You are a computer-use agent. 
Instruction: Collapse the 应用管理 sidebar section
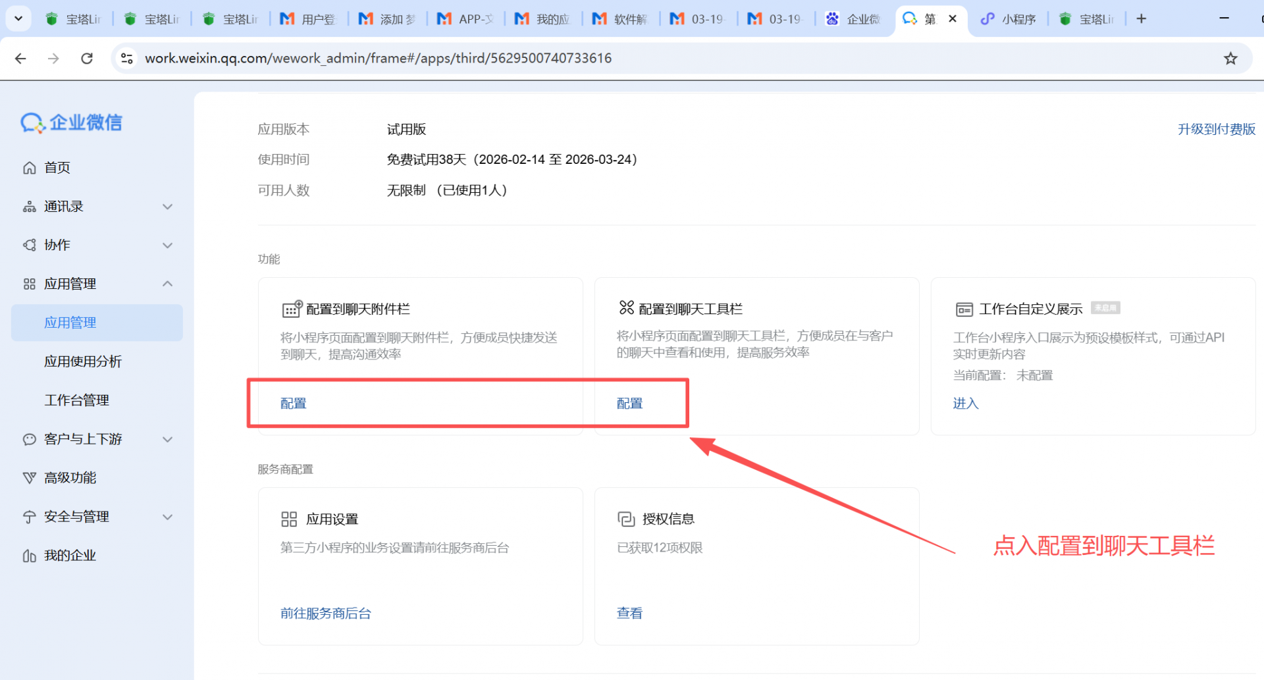tap(167, 284)
